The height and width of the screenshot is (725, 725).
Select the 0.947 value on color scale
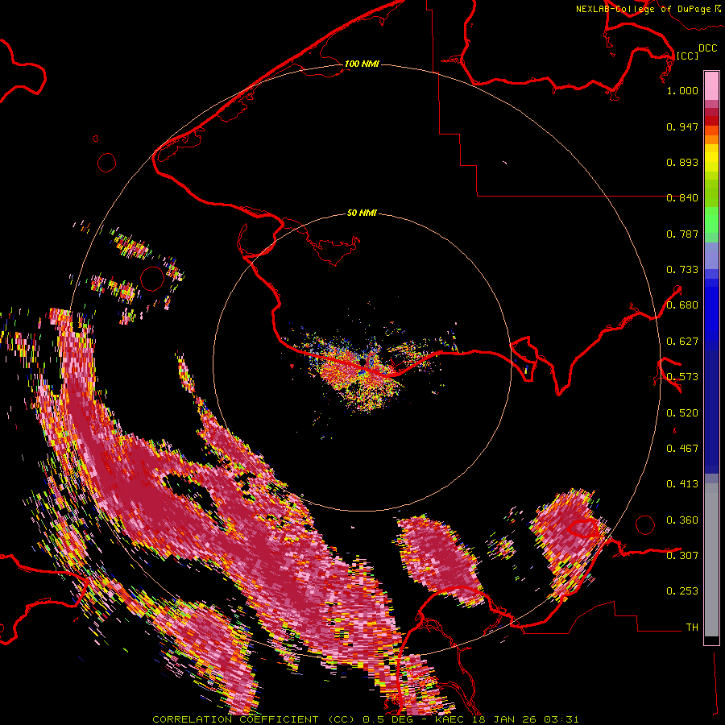682,126
